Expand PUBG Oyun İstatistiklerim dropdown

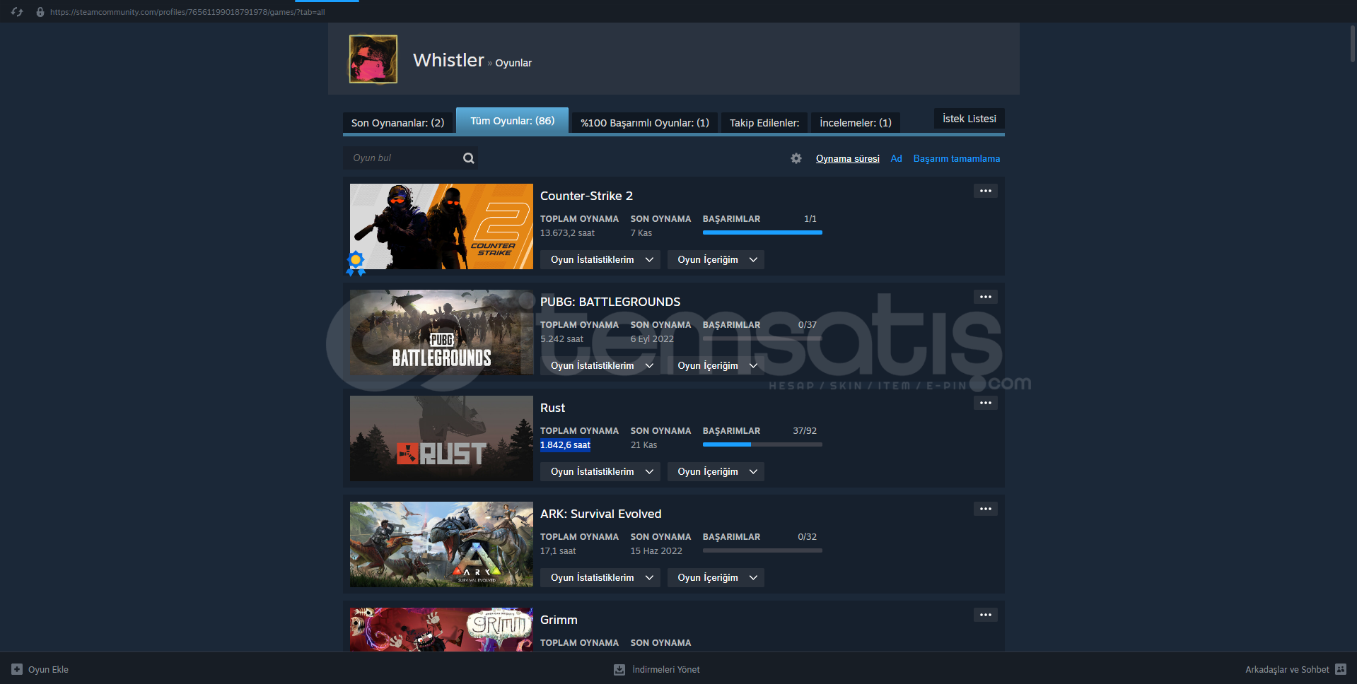point(600,365)
